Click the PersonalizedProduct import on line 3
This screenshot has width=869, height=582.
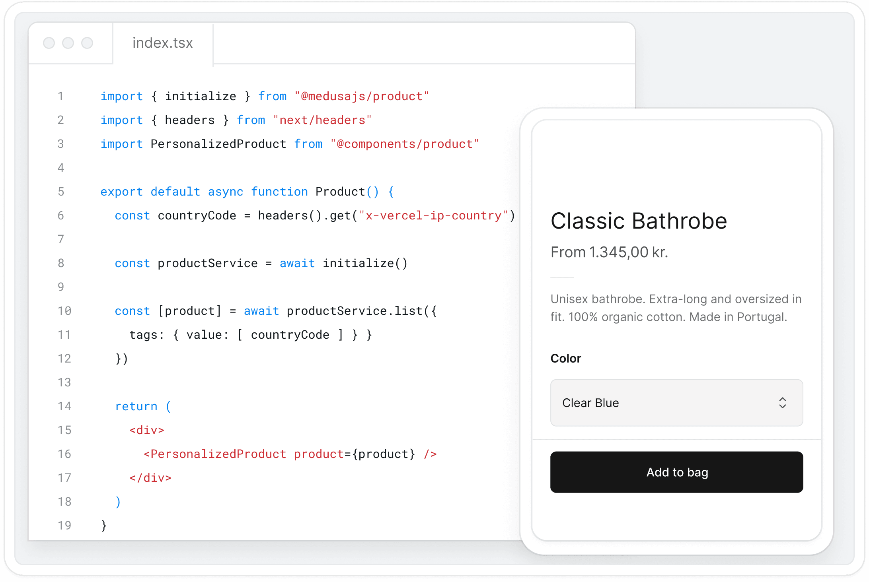(218, 144)
